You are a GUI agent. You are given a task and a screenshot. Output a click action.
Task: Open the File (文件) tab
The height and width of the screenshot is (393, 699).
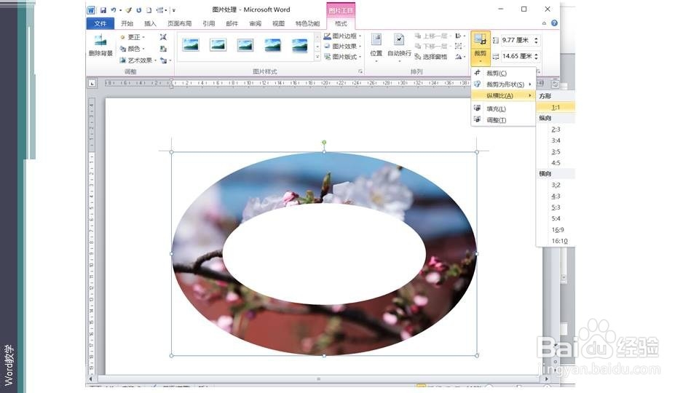[100, 23]
